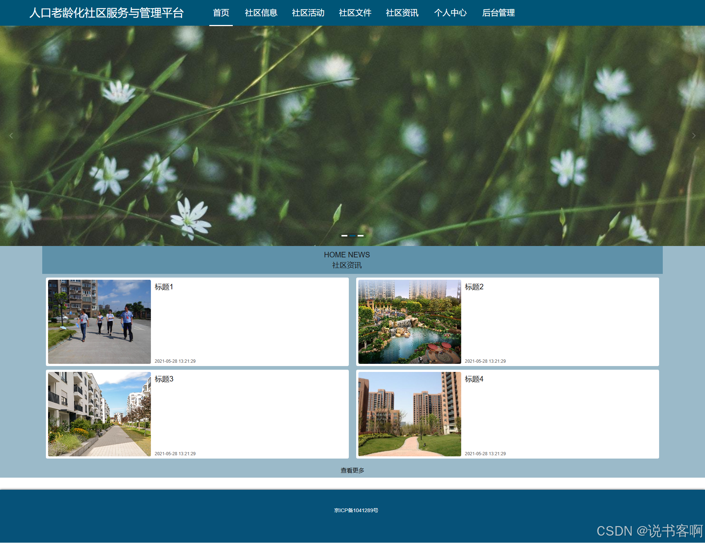The height and width of the screenshot is (543, 705).
Task: Click the previous slide arrow on carousel
Action: point(11,136)
